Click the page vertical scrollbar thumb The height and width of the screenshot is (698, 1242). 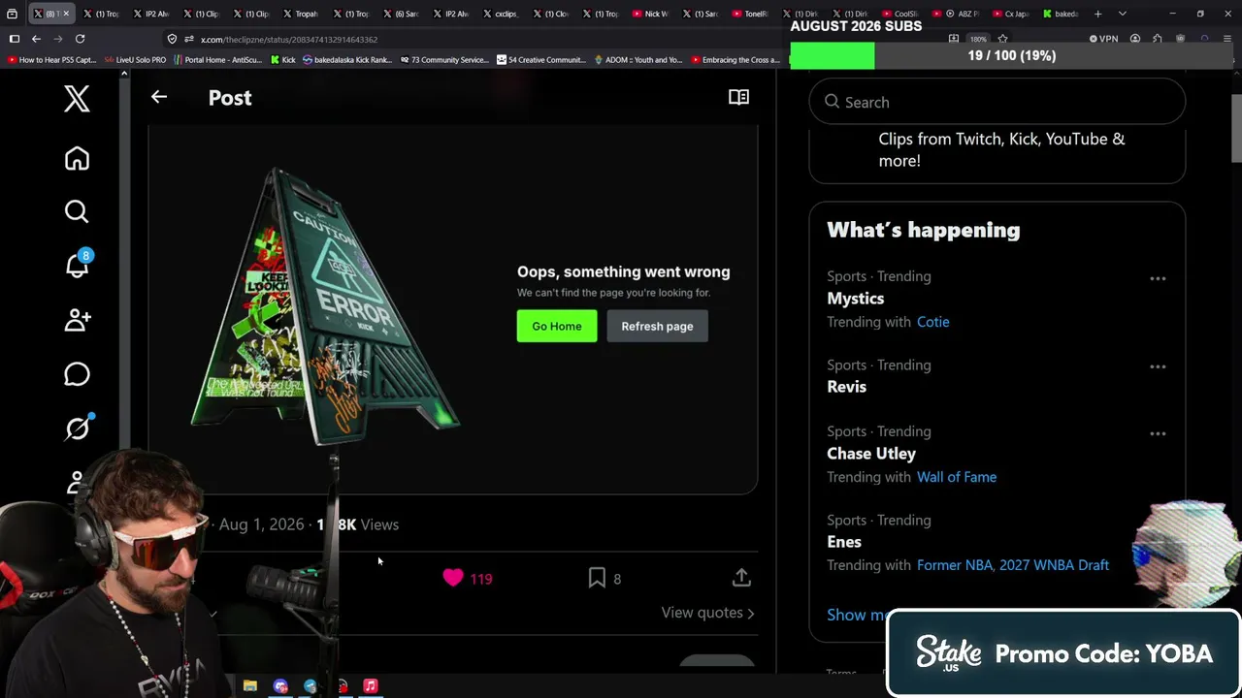coord(1236,129)
